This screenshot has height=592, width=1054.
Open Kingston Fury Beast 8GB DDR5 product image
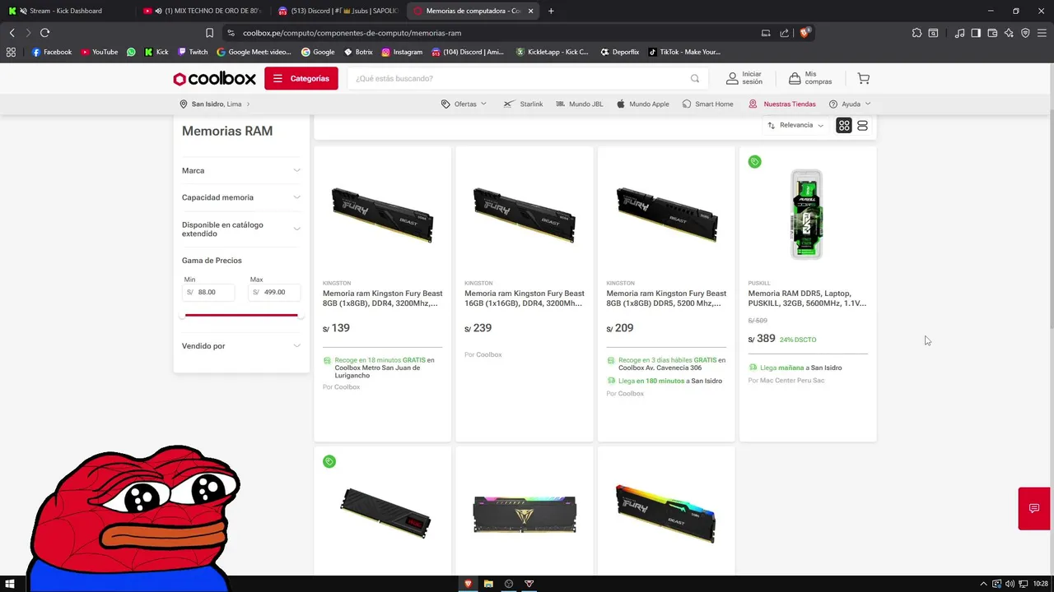[x=666, y=214]
